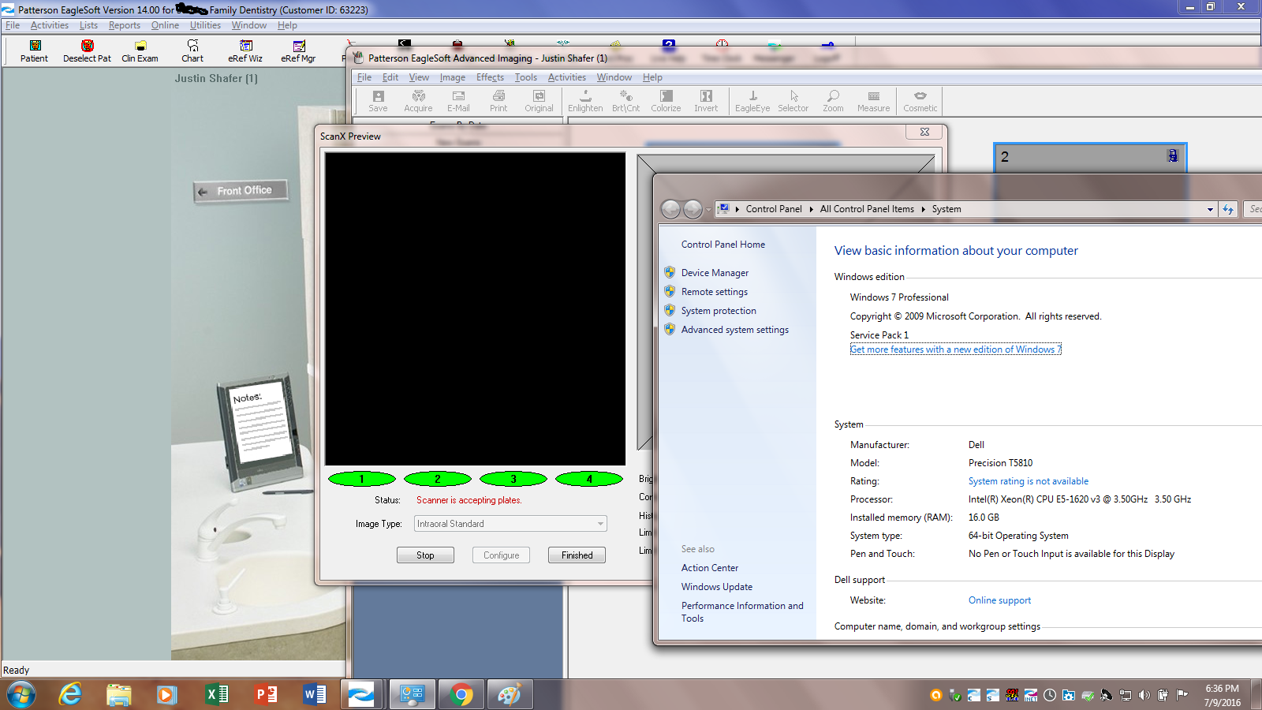Open Google Chrome from the taskbar
Screen dimensions: 1262x710
[x=461, y=694]
